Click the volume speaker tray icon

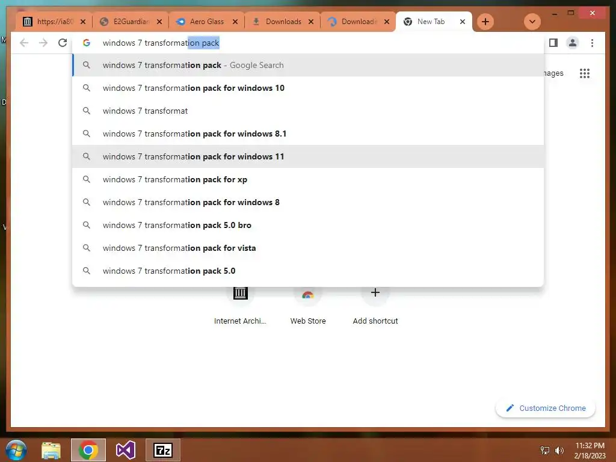(x=559, y=451)
